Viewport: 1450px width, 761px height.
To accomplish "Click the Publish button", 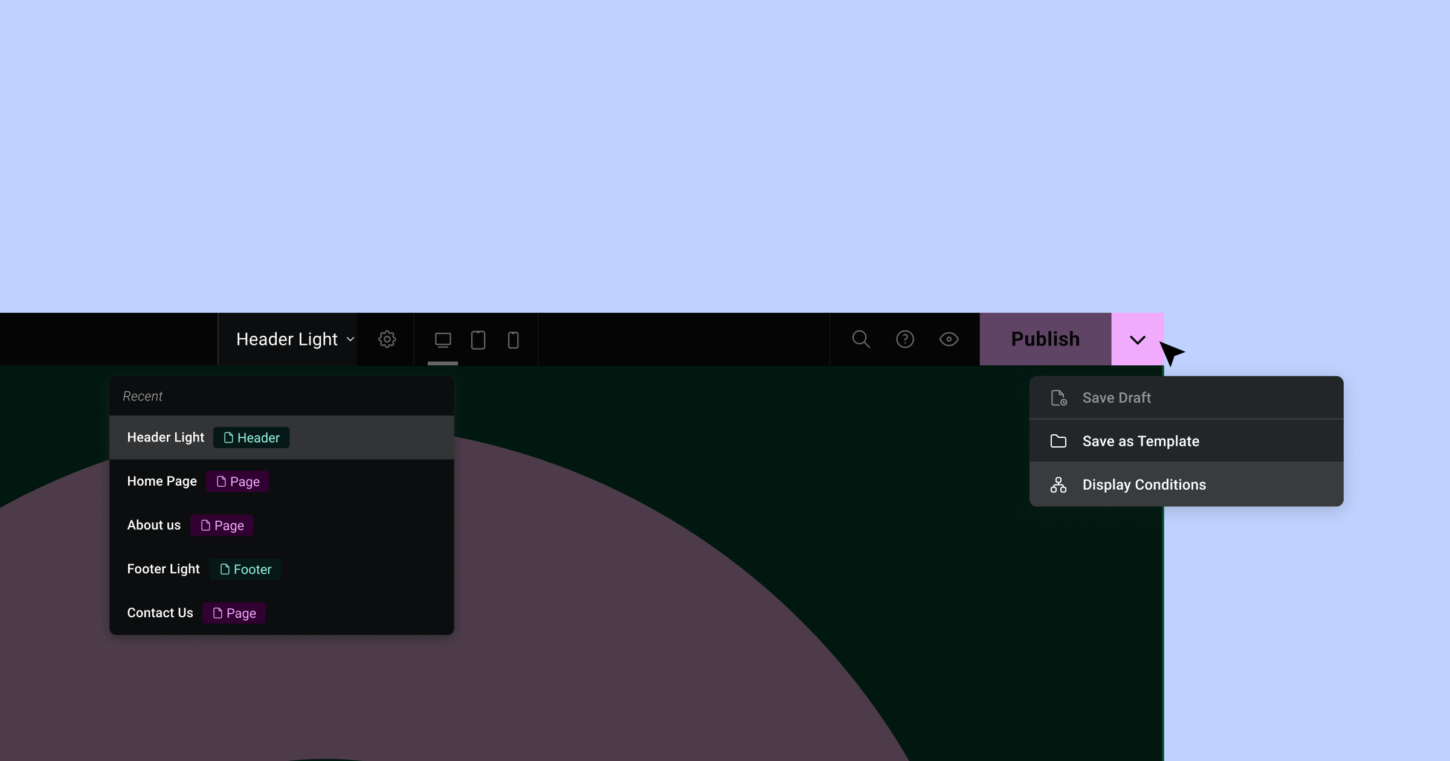I will pos(1045,339).
